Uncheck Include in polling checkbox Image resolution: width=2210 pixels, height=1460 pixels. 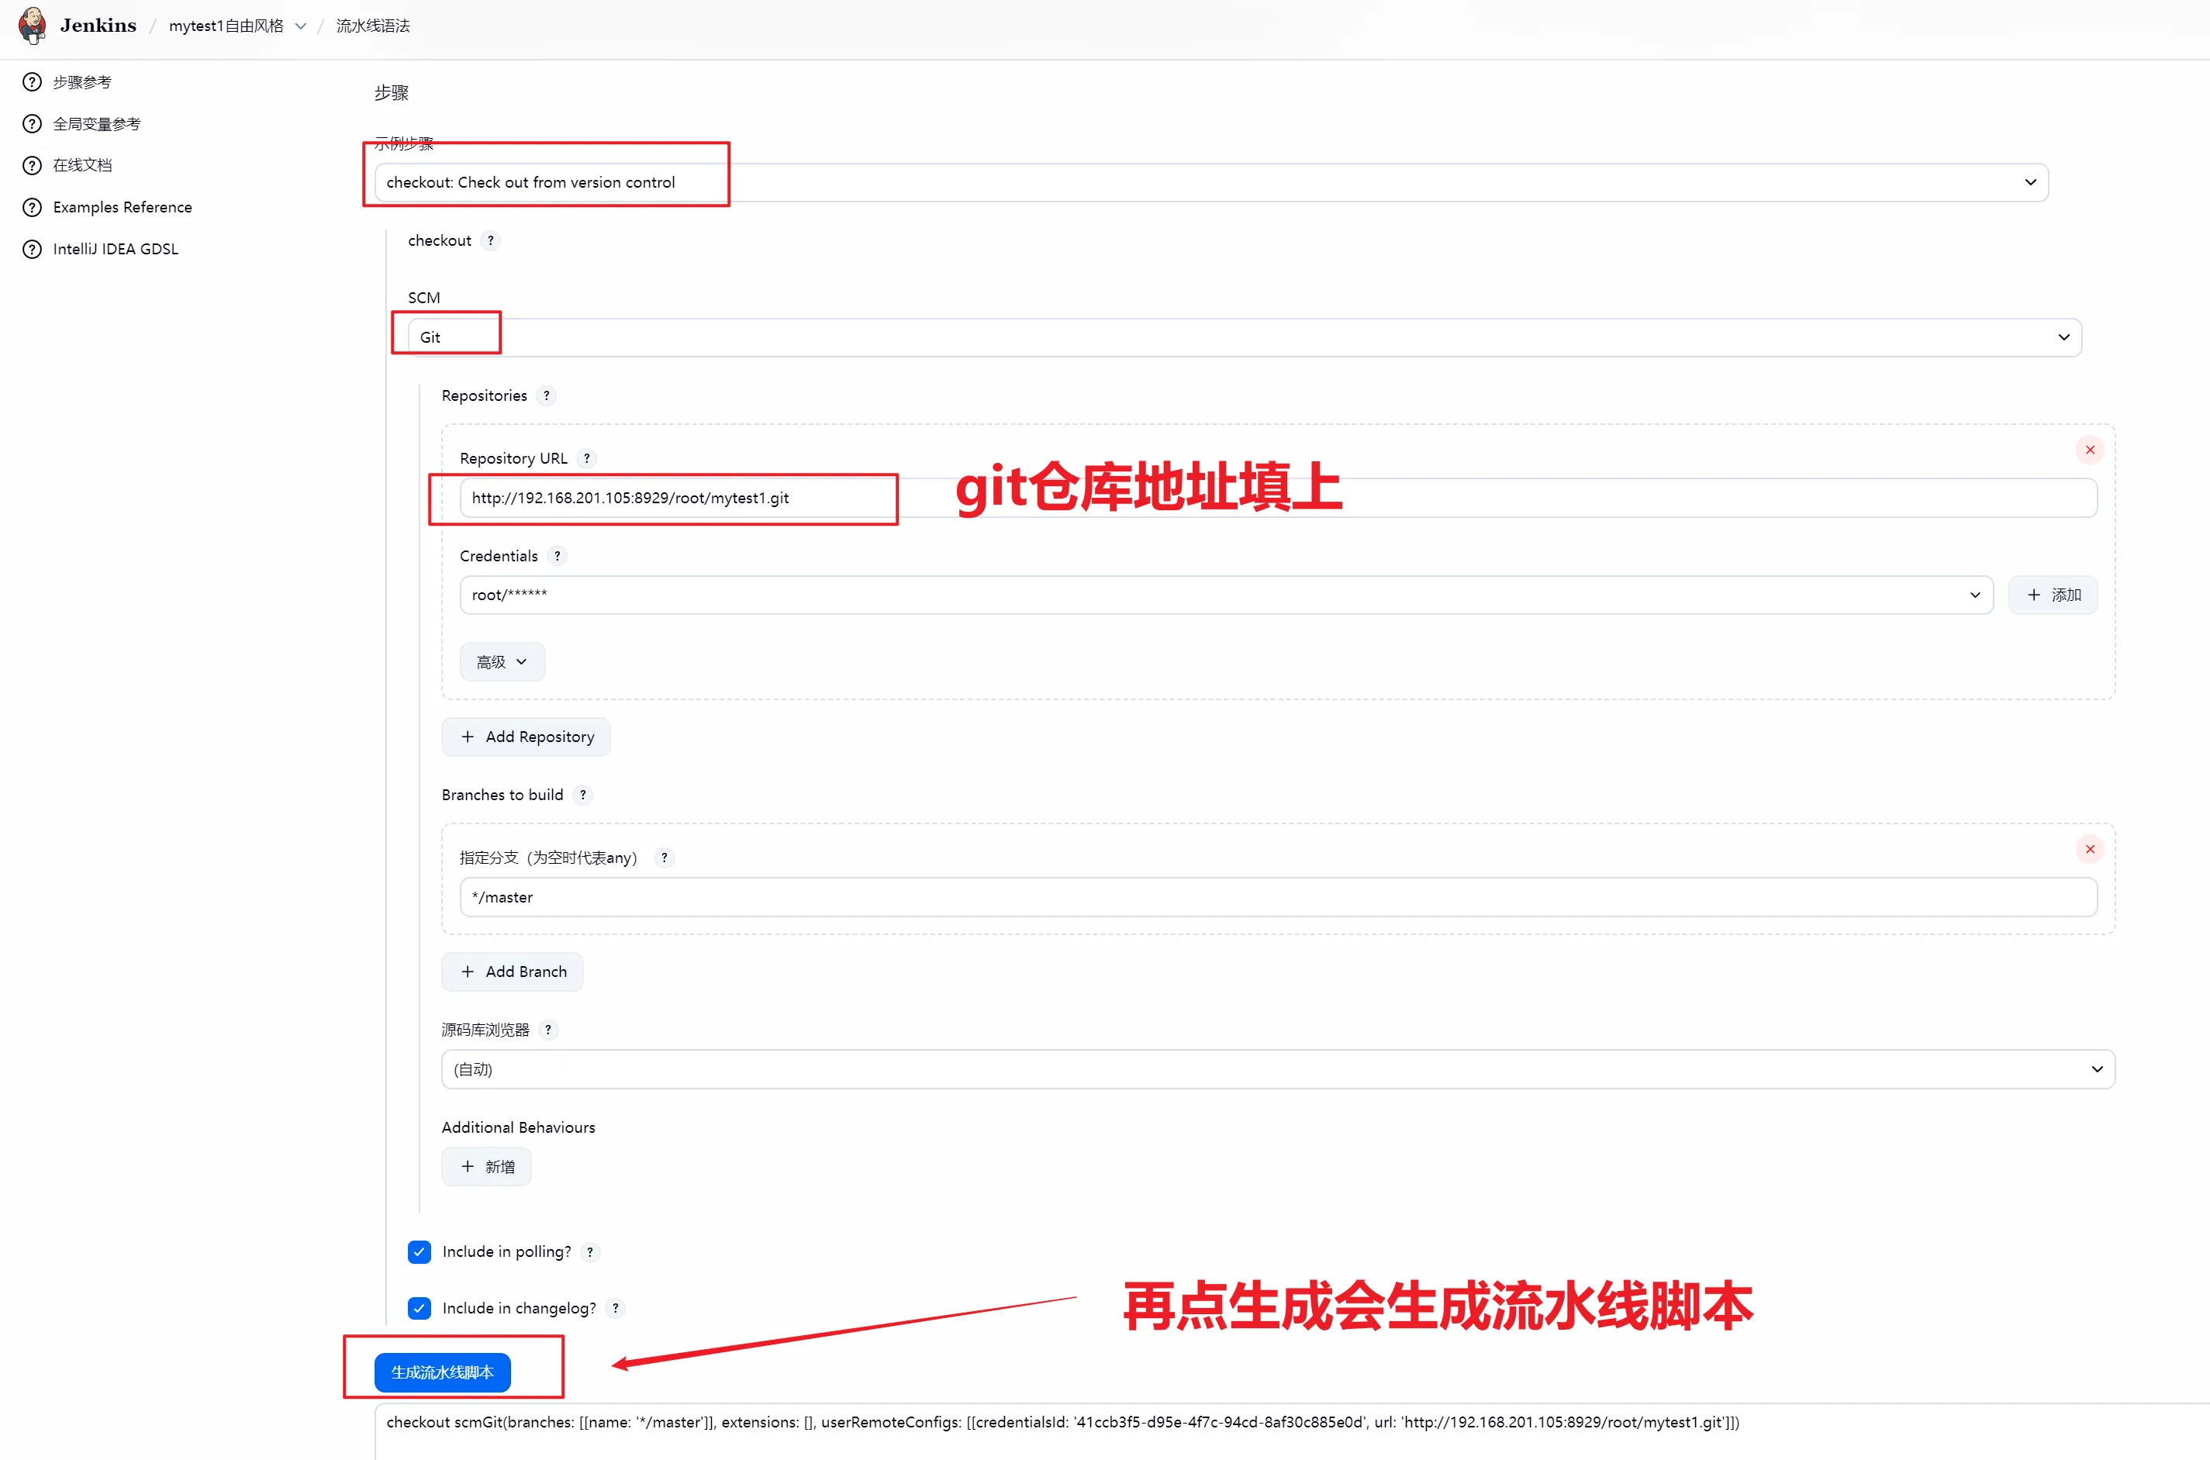pos(419,1251)
